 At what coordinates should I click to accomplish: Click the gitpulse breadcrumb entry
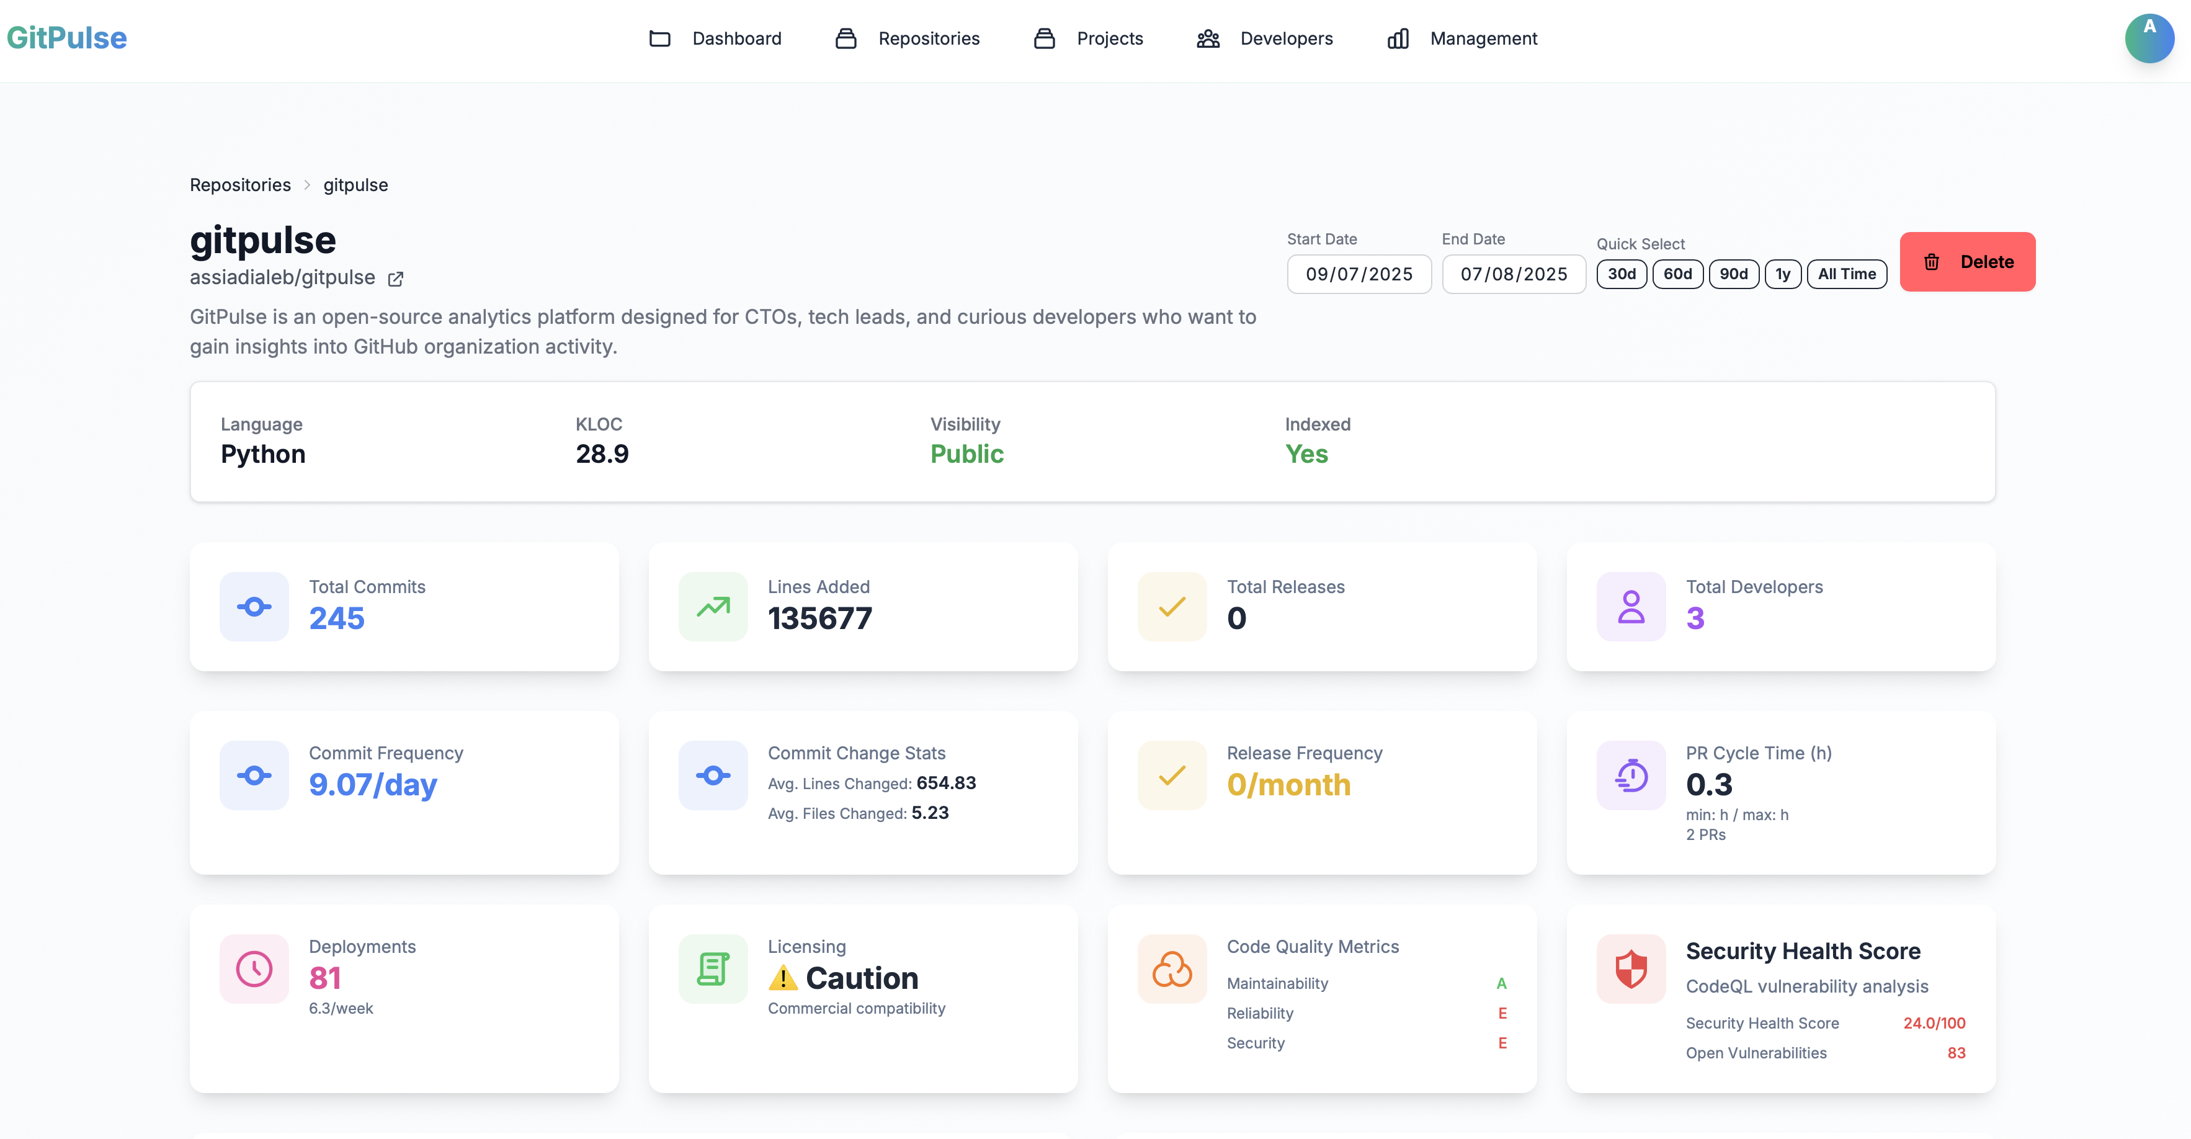pos(355,185)
